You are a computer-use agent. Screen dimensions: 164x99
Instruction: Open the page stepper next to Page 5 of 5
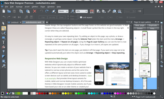click(x=133, y=97)
